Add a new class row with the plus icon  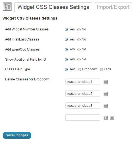pos(106,118)
